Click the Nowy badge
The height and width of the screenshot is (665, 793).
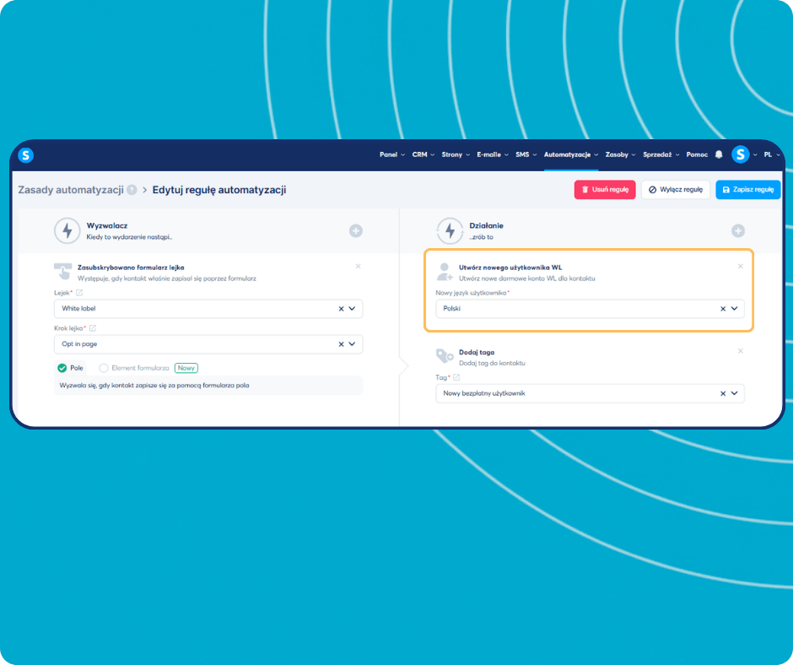click(x=186, y=368)
